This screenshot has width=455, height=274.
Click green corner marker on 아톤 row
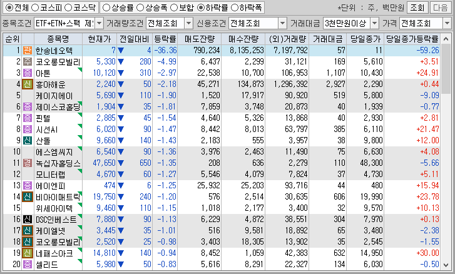tap(80, 69)
